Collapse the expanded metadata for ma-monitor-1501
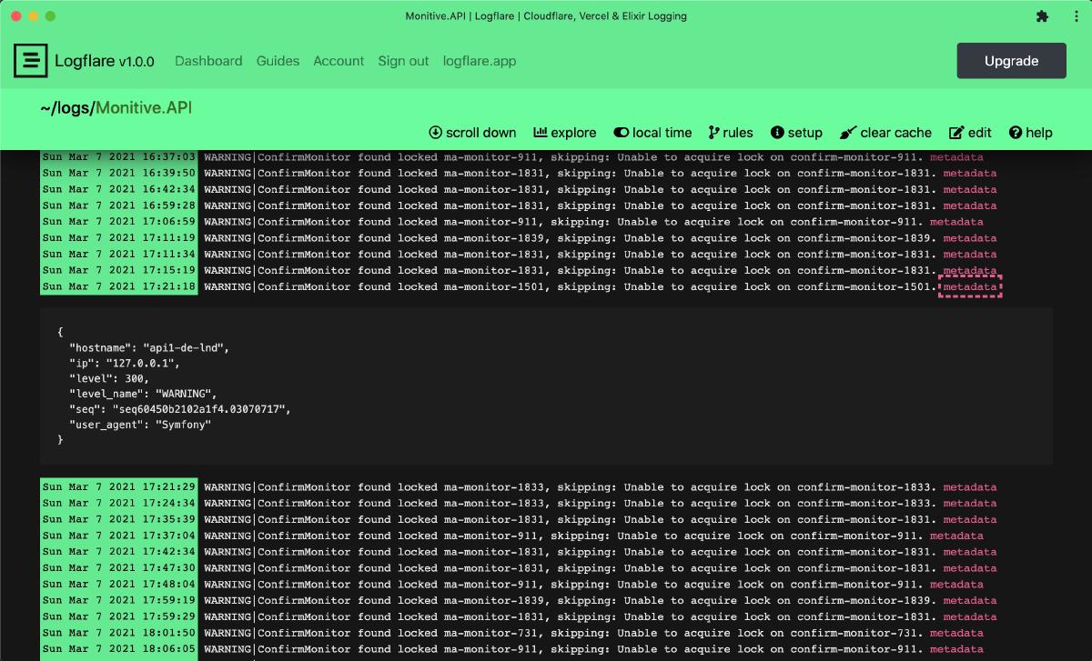This screenshot has width=1092, height=661. click(969, 285)
